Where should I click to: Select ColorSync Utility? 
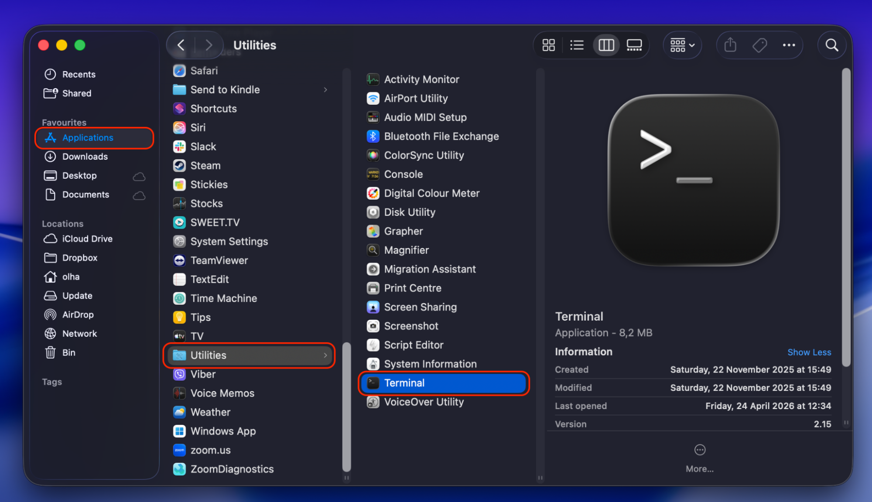click(x=424, y=155)
